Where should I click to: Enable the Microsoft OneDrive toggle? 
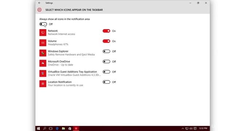coord(106,61)
